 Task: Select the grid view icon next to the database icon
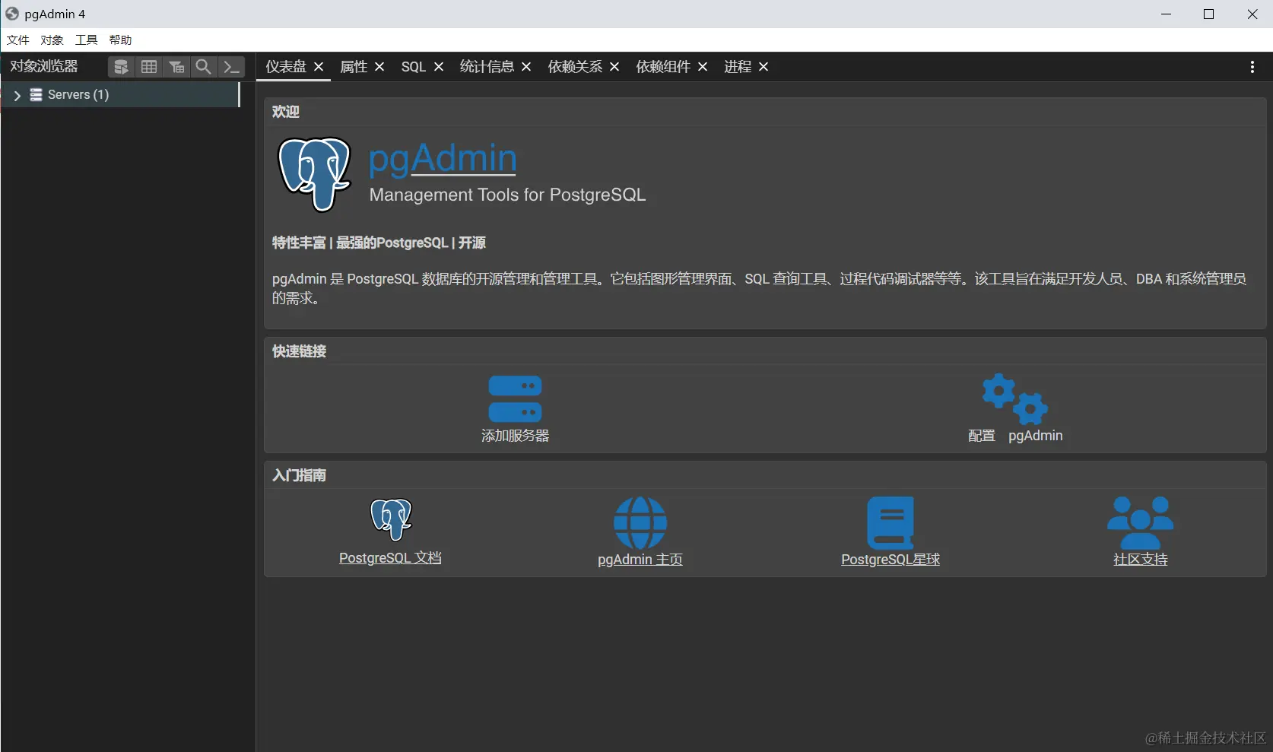(149, 67)
